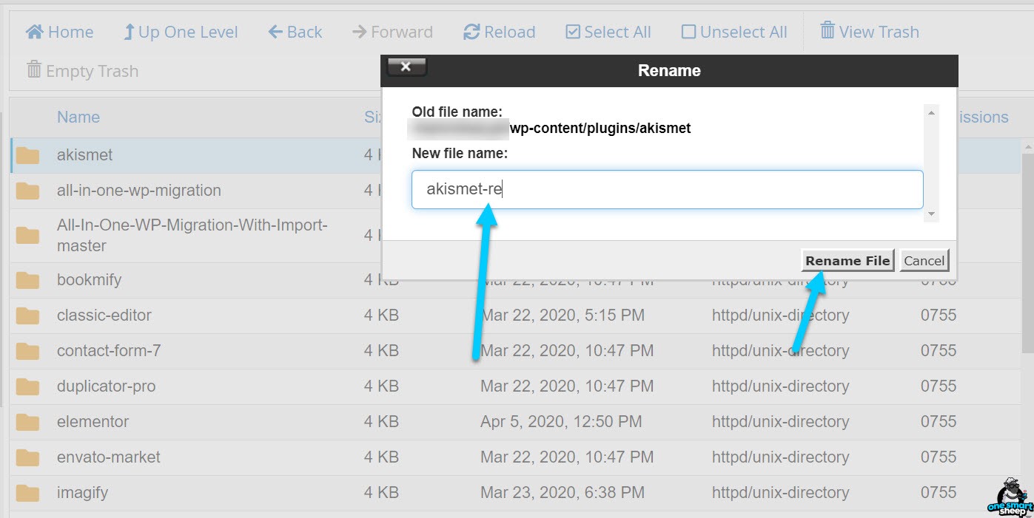Image resolution: width=1034 pixels, height=518 pixels.
Task: Click folder icon next to duplicator-pro
Action: pos(28,386)
